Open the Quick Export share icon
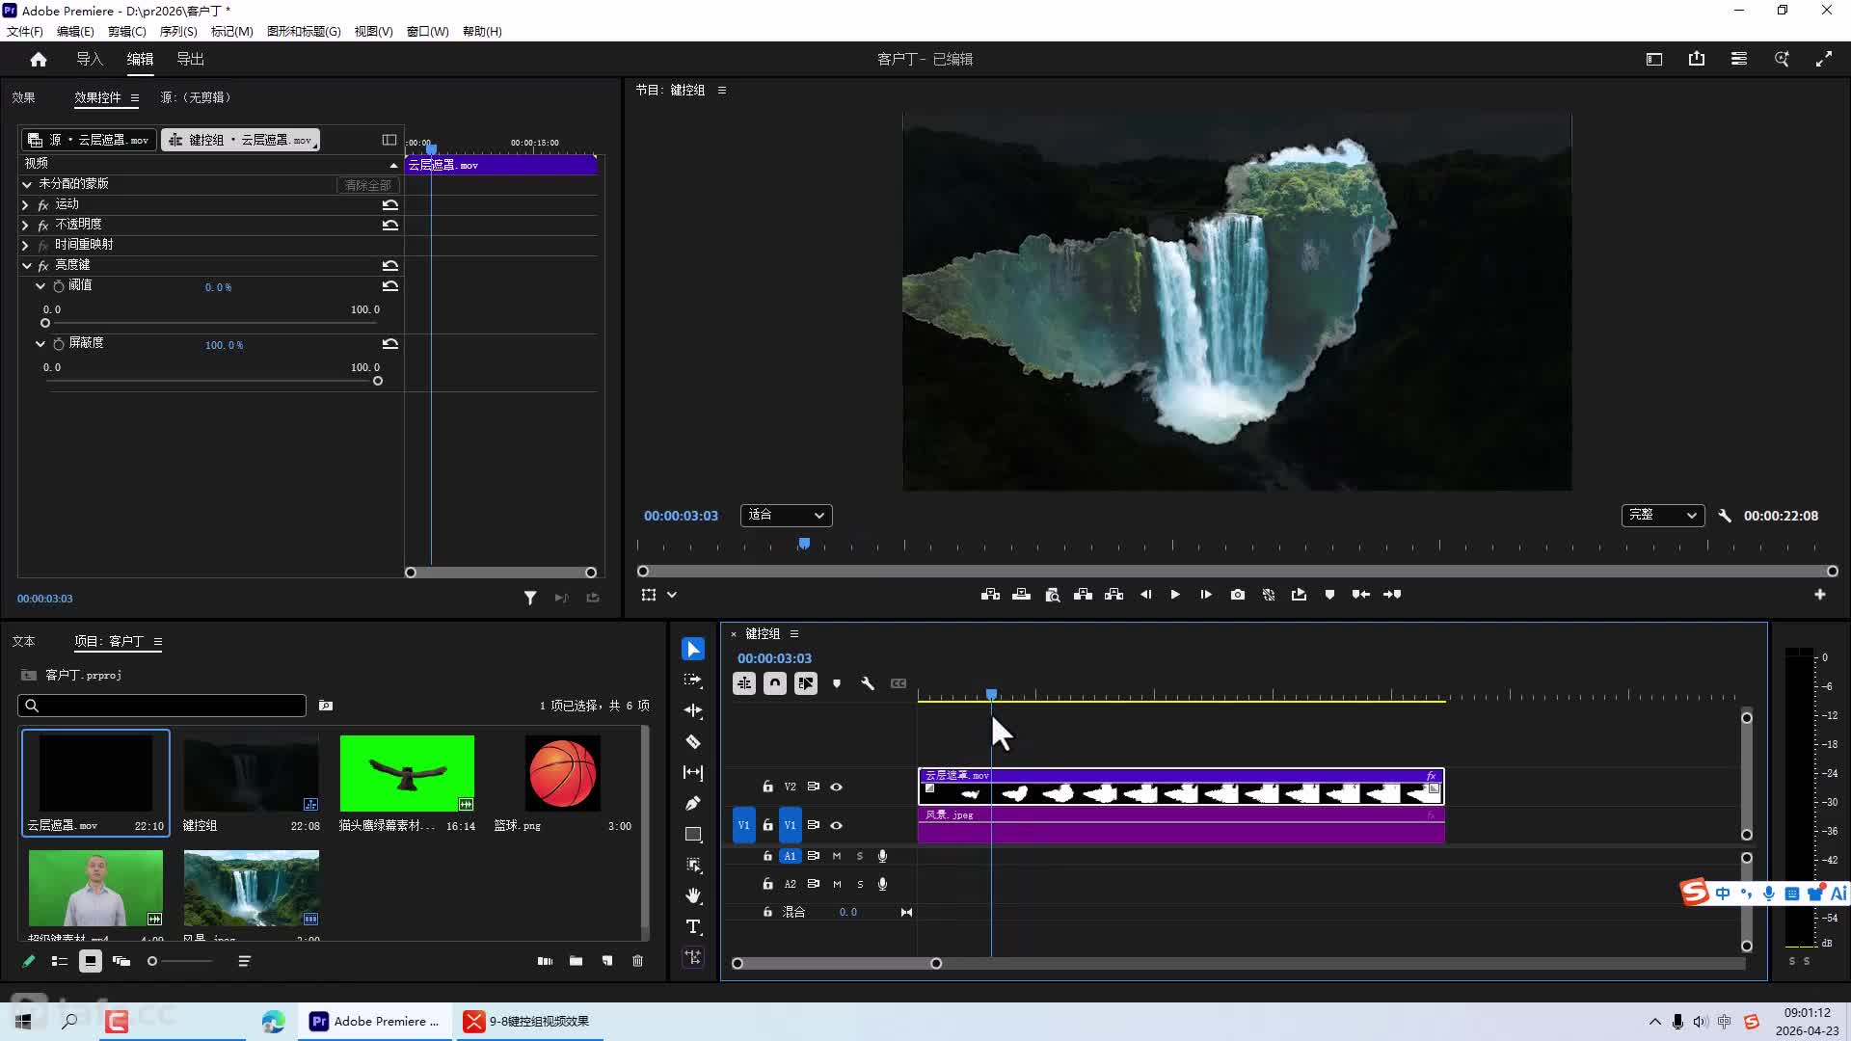This screenshot has height=1041, width=1851. click(x=1697, y=59)
